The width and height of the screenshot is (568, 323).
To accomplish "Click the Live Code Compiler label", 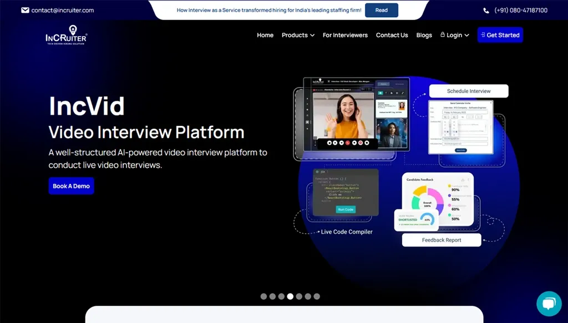I will tap(347, 232).
